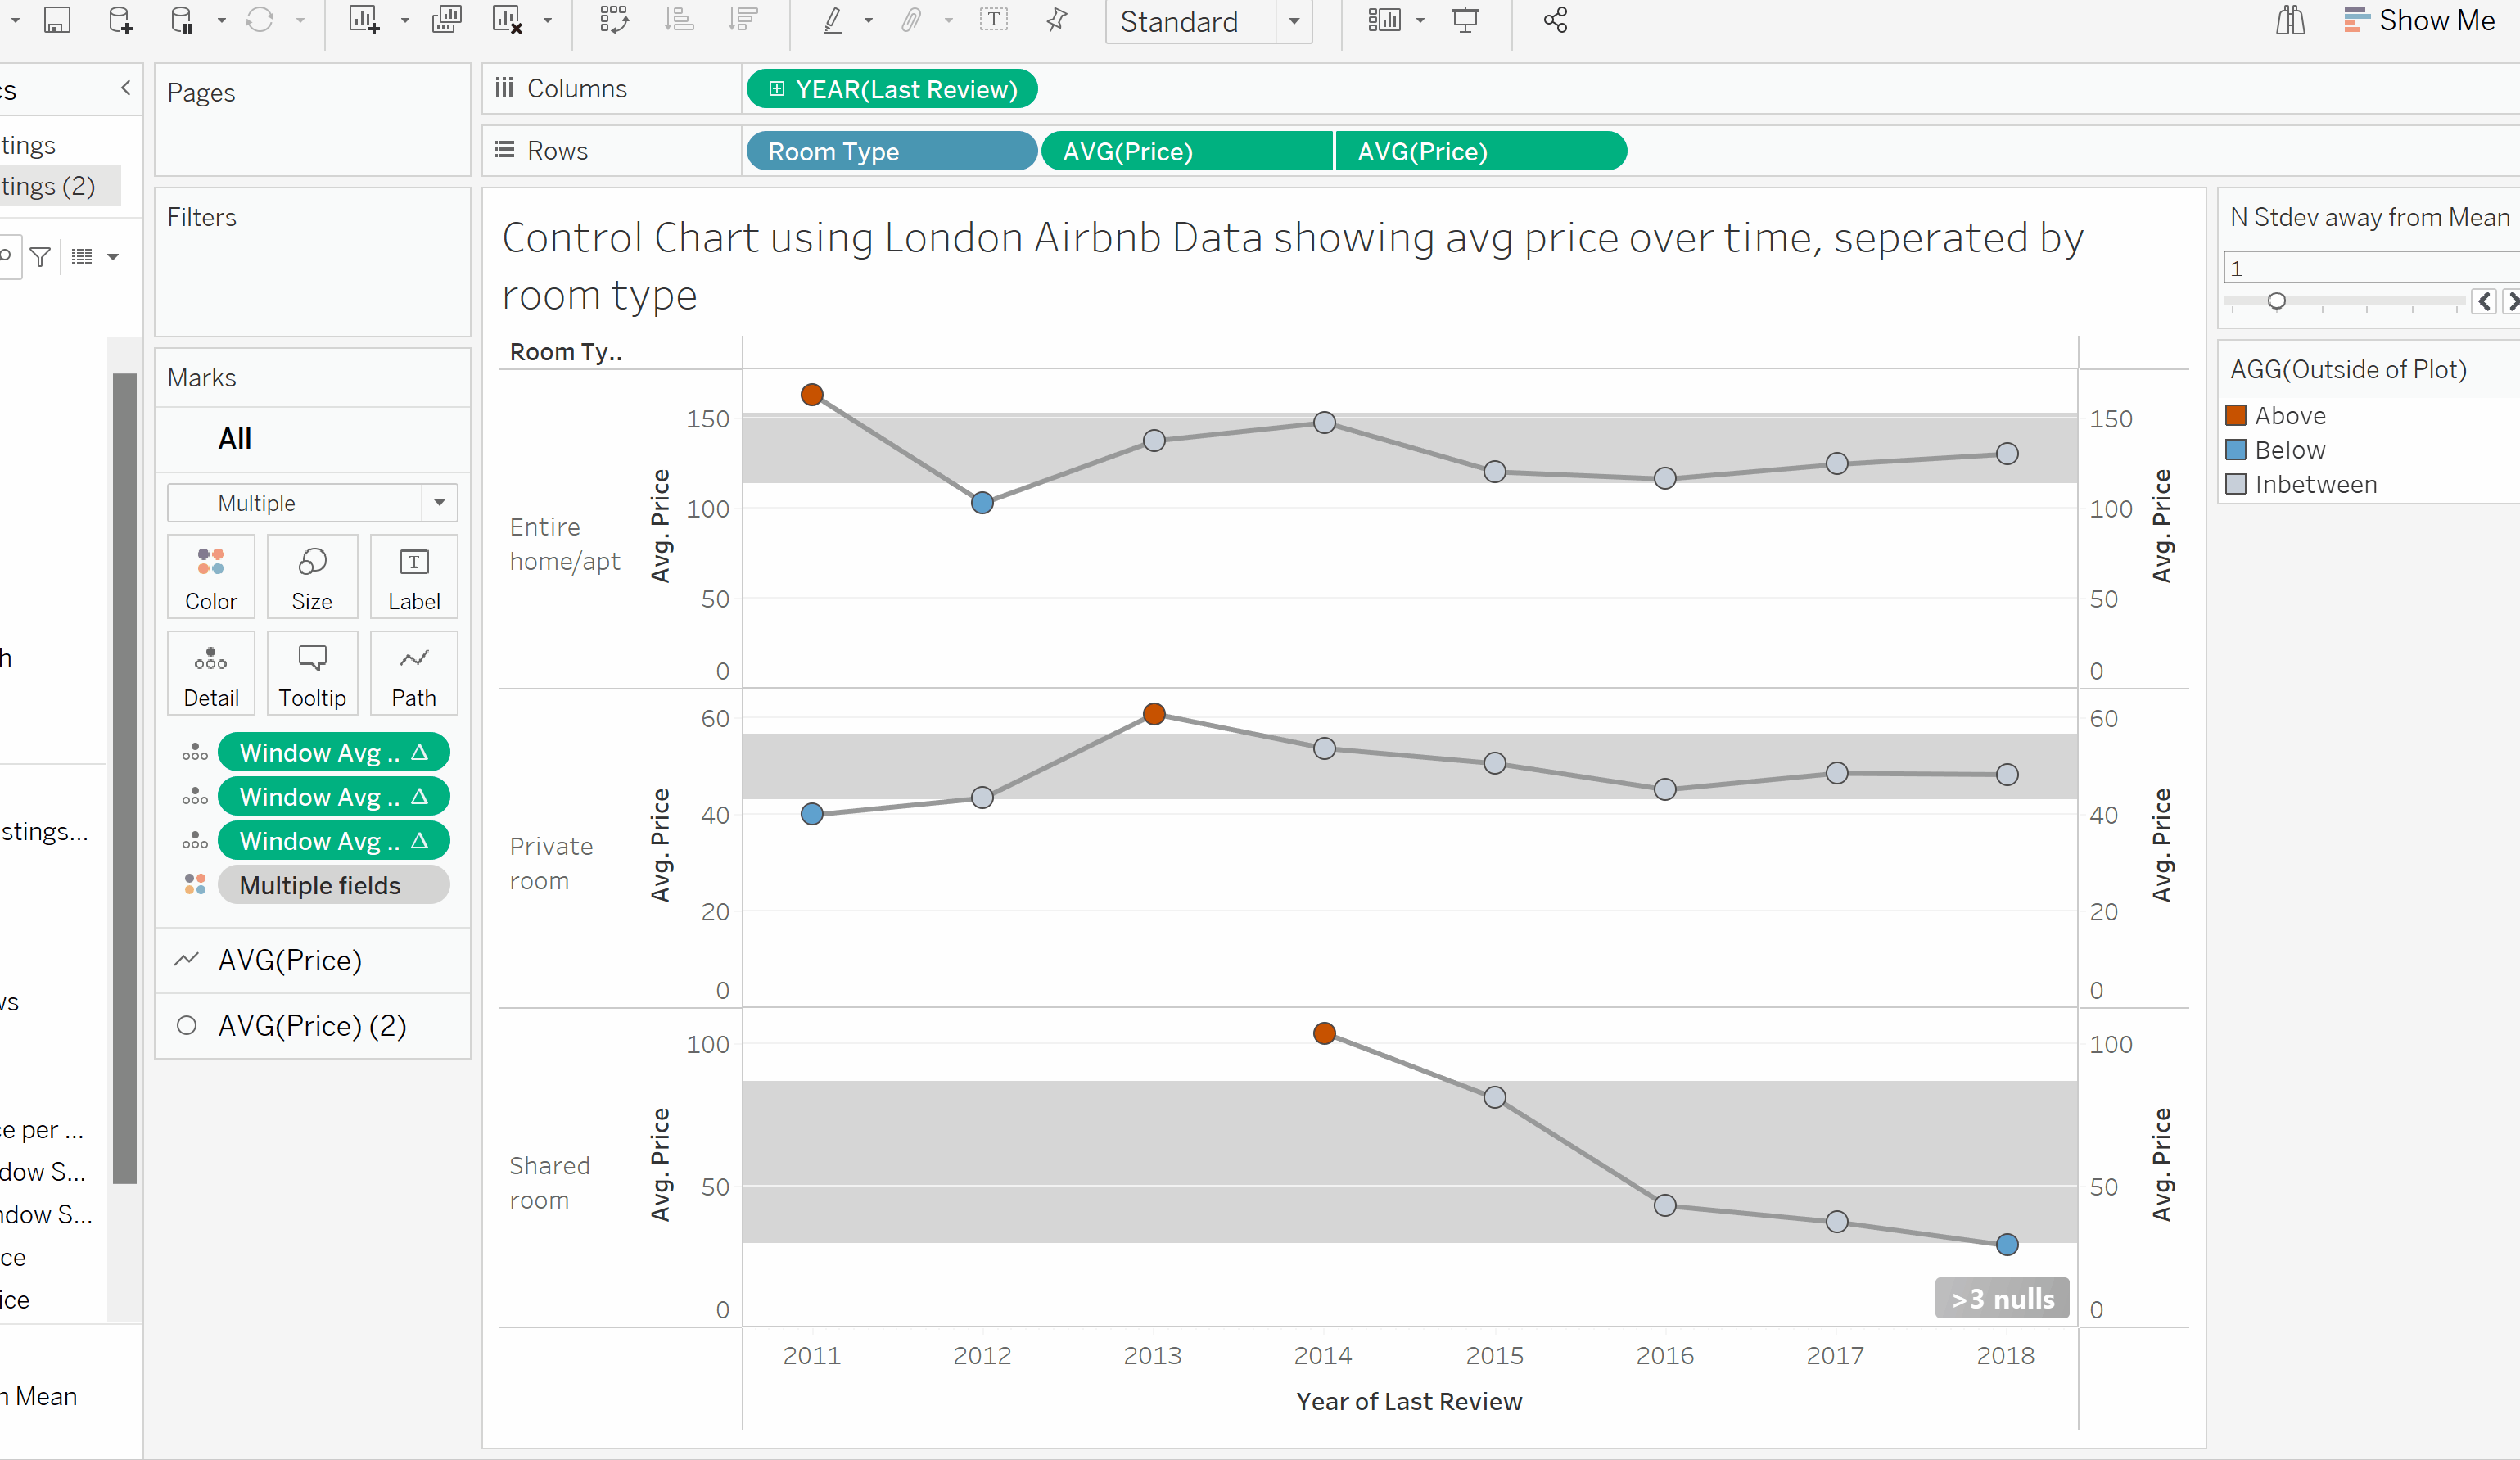
Task: Click the Room Type pill on Rows
Action: [x=891, y=151]
